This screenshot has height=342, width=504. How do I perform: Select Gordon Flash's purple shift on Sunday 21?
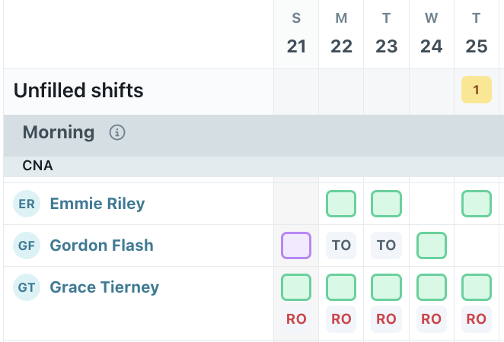(296, 245)
